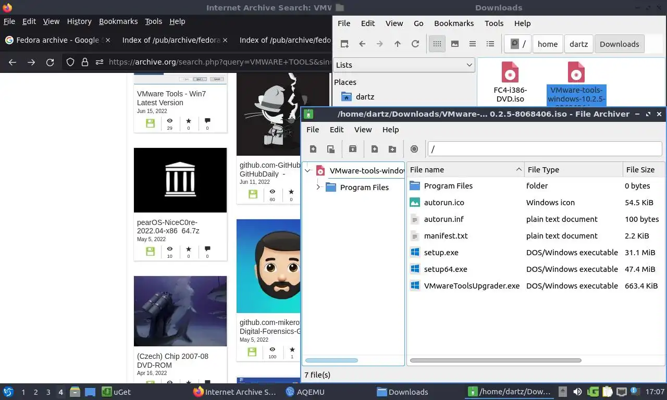Select the VMware-tools-windows iso file icon
This screenshot has width=667, height=400.
pyautogui.click(x=576, y=72)
